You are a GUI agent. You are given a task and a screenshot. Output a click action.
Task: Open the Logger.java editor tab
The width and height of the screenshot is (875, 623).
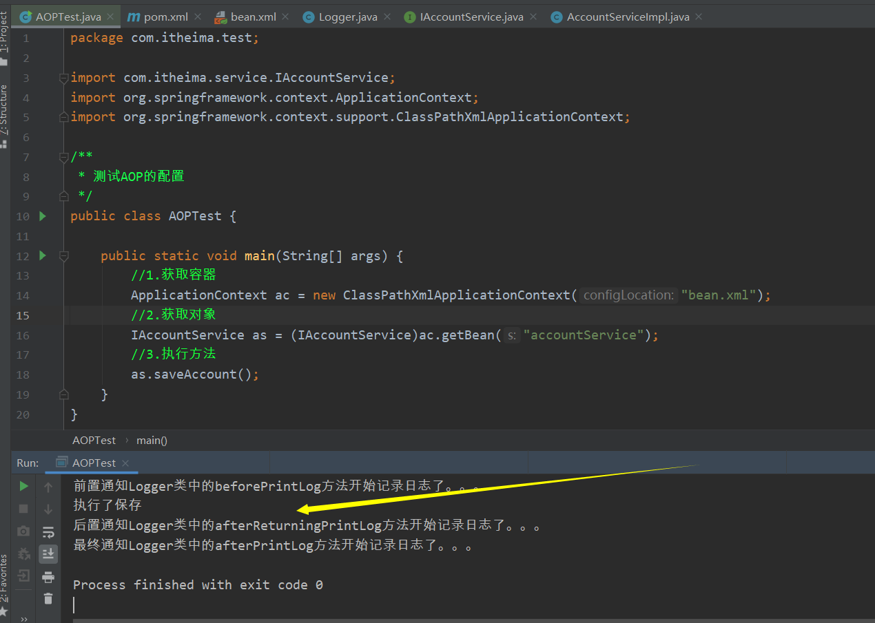[347, 17]
